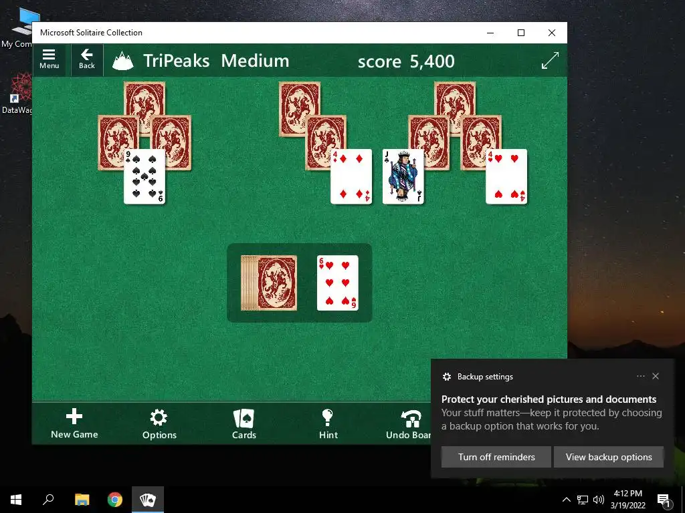The height and width of the screenshot is (513, 685).
Task: Open Google Chrome from taskbar
Action: (115, 500)
